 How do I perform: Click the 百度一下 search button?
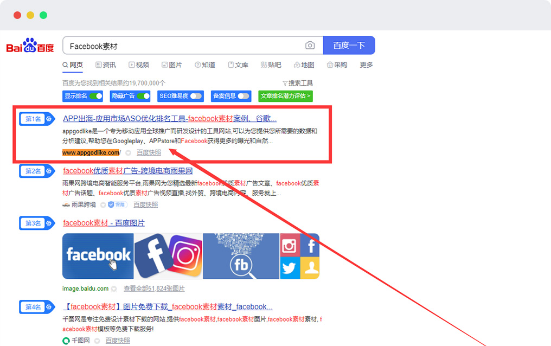click(x=349, y=46)
